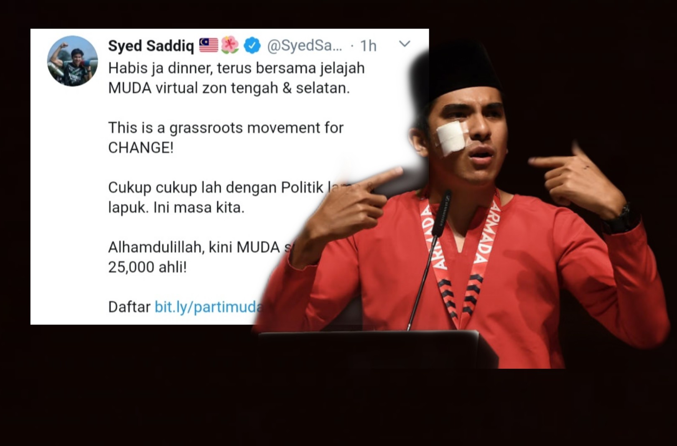Screen dimensions: 677x446
Task: Click the Malaysian flag emoji beside the name
Action: (x=209, y=45)
